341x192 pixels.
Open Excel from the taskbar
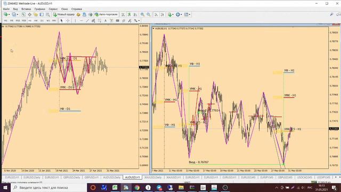click(x=115, y=187)
